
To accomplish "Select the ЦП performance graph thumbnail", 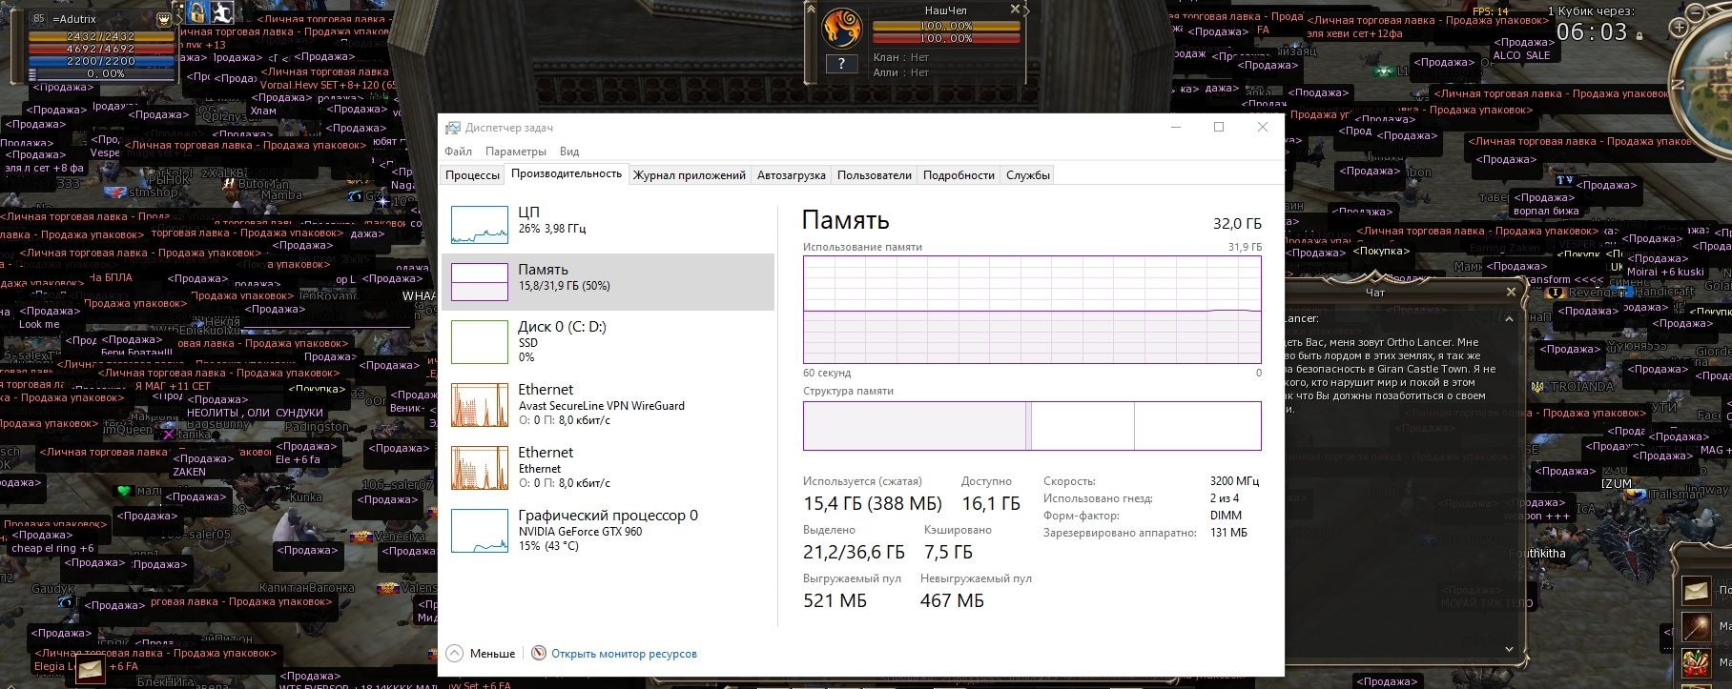I will (479, 224).
